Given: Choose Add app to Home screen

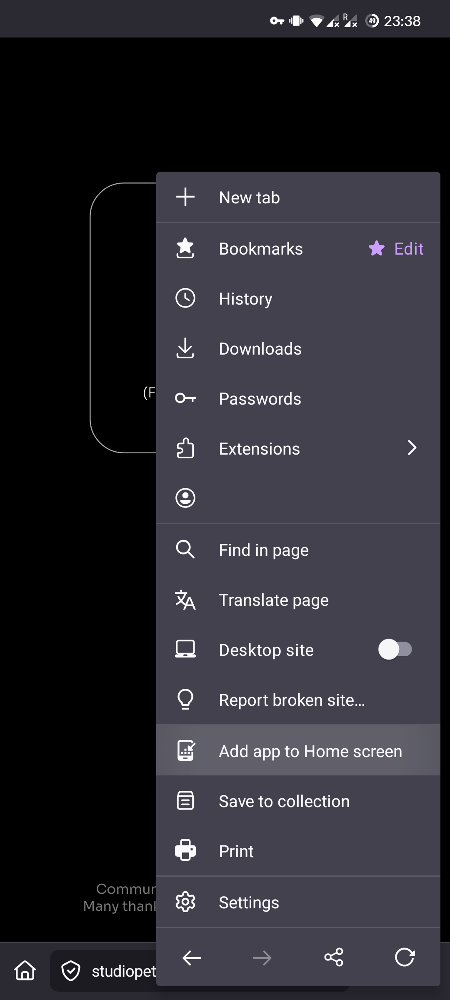Looking at the screenshot, I should pos(310,751).
